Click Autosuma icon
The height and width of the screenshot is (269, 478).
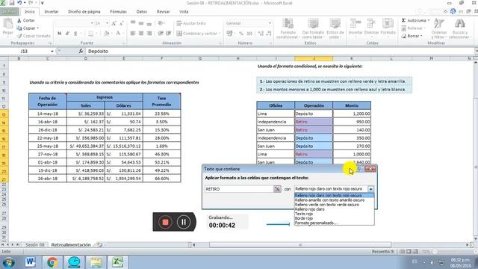[403, 20]
